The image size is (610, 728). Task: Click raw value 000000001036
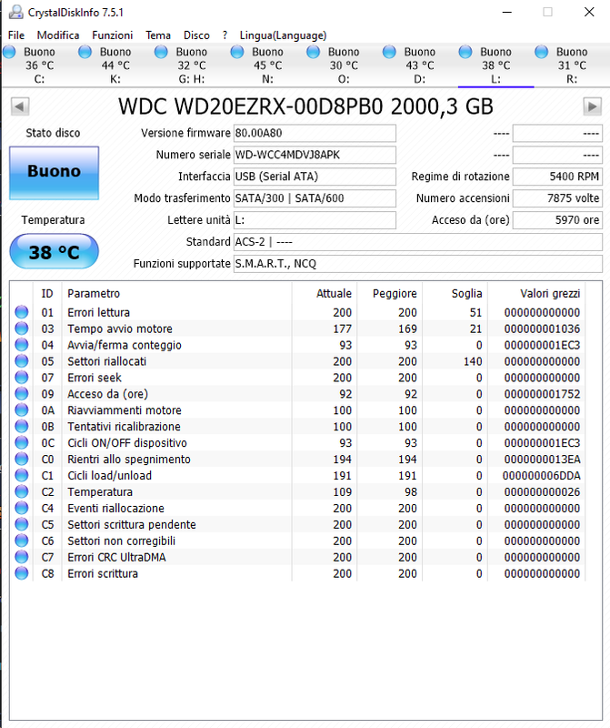coord(542,329)
